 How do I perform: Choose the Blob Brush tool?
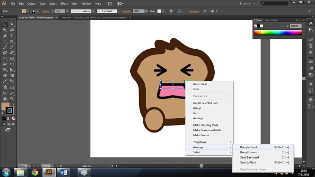(5, 53)
